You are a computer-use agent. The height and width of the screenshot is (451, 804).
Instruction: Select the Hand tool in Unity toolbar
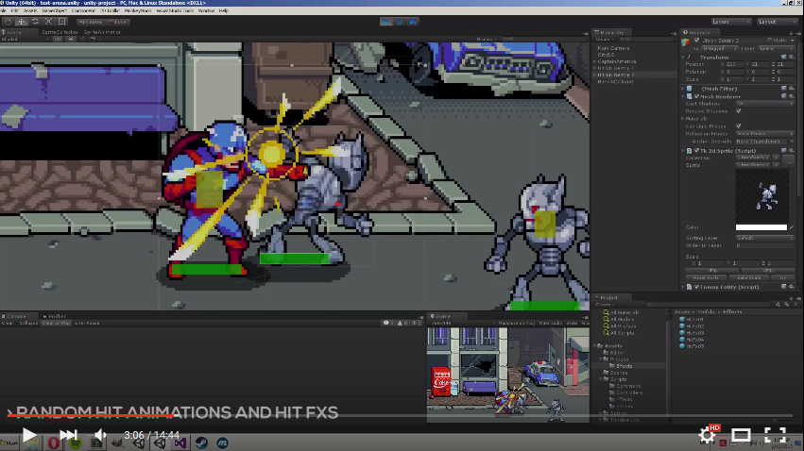8,22
